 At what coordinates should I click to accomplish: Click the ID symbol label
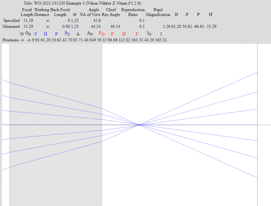149,33
